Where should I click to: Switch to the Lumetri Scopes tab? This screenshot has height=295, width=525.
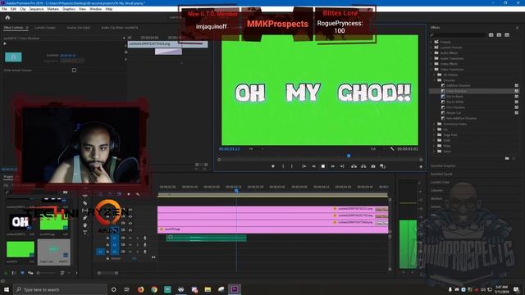coord(45,28)
